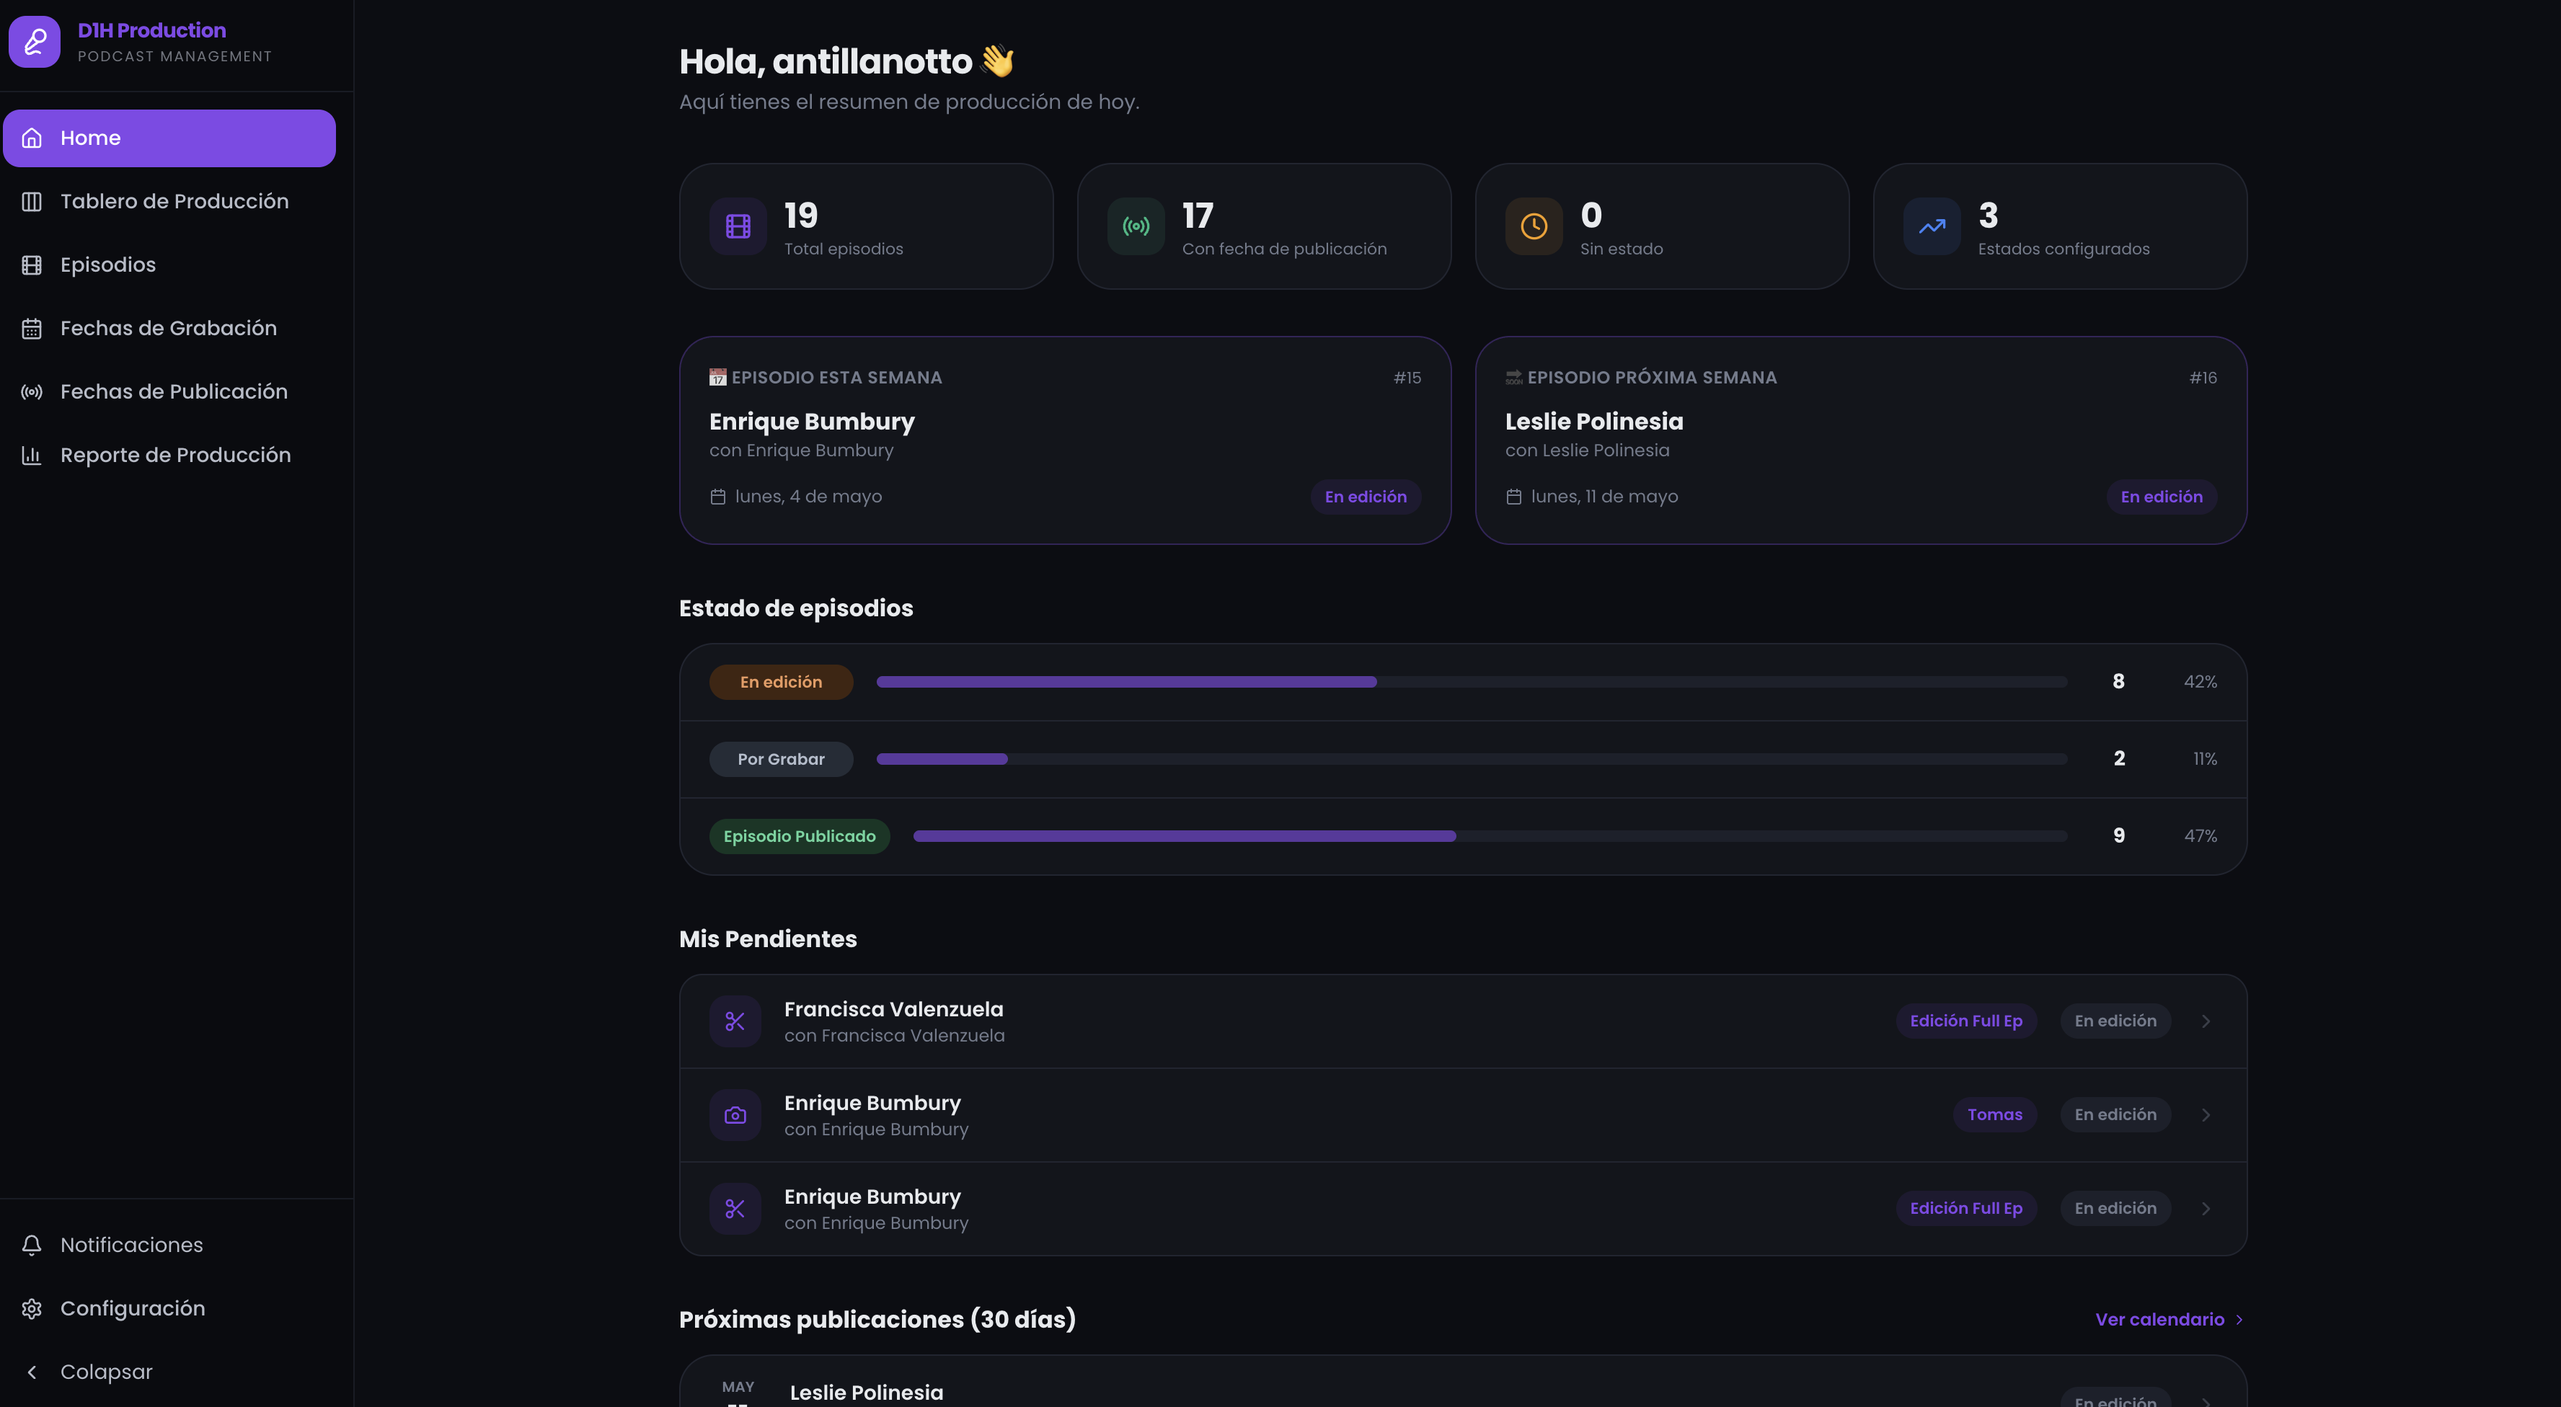The height and width of the screenshot is (1407, 2561).
Task: Click the Episodio Publicado progress bar
Action: tap(1490, 837)
